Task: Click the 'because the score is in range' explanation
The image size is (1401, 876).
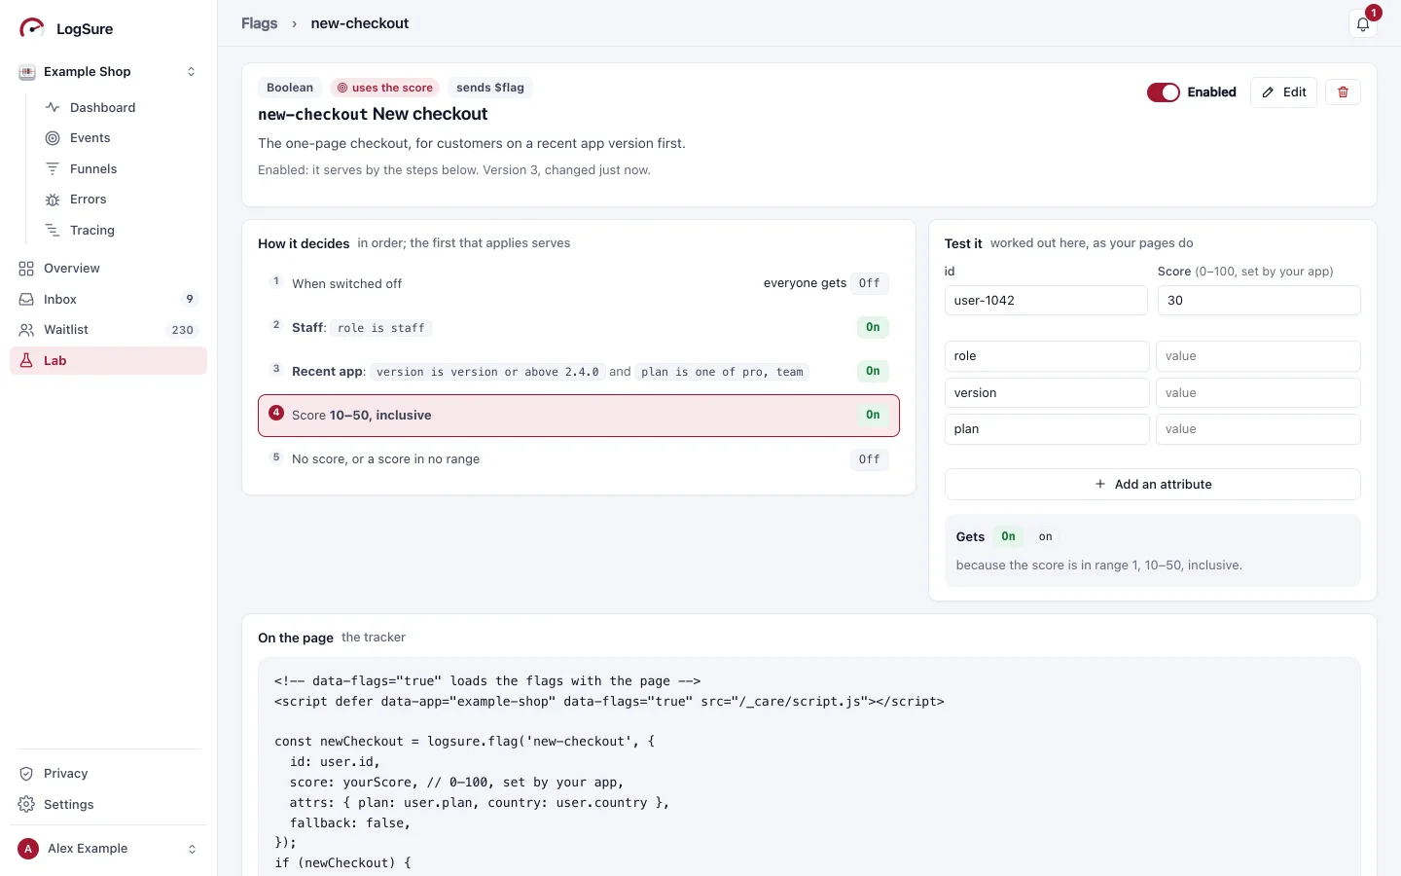Action: tap(1098, 566)
